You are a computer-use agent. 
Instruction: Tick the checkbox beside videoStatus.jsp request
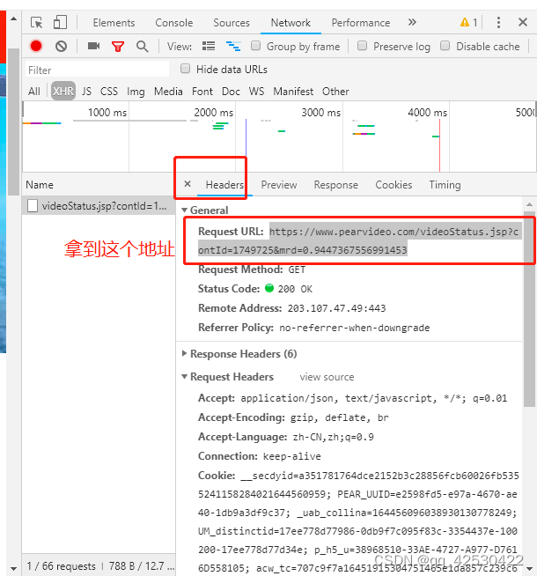tap(33, 206)
